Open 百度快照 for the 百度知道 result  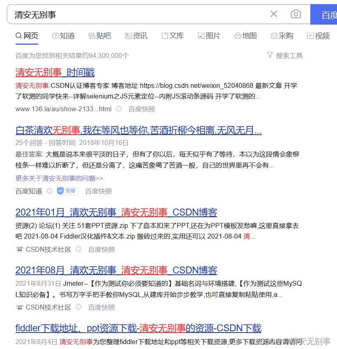[x=99, y=191]
